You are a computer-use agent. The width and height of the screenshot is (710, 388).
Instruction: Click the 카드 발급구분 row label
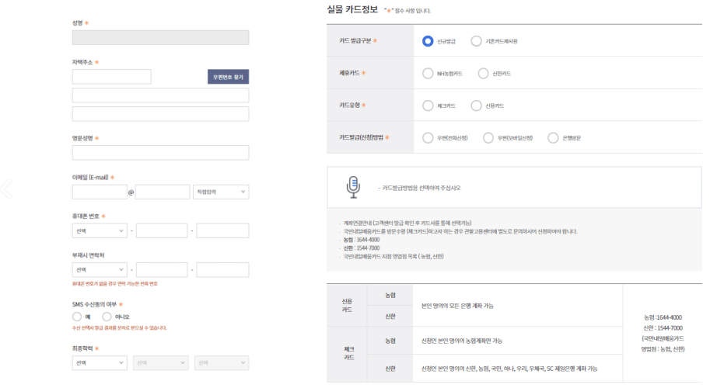coord(355,40)
